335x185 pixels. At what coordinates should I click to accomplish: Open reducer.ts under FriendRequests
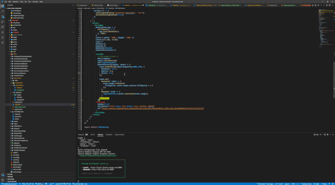[18, 116]
